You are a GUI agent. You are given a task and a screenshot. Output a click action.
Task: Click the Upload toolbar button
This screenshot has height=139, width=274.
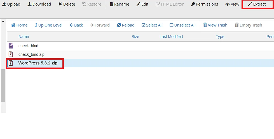click(x=11, y=4)
